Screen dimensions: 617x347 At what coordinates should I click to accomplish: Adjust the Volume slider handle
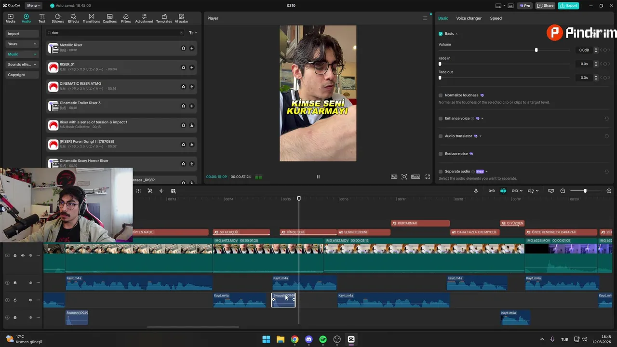[x=536, y=50]
